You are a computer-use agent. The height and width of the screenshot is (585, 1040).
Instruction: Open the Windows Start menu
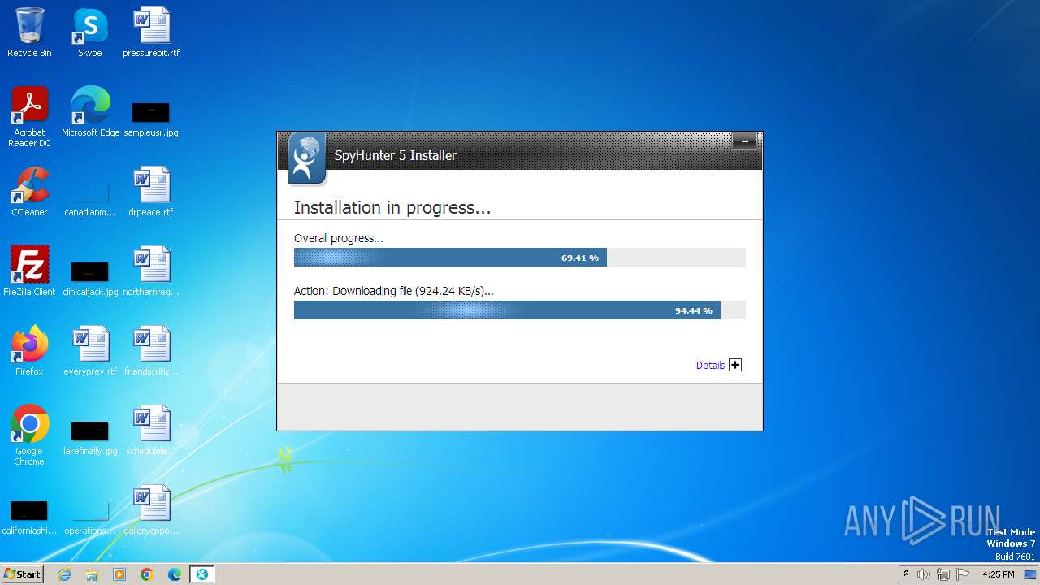click(x=22, y=574)
